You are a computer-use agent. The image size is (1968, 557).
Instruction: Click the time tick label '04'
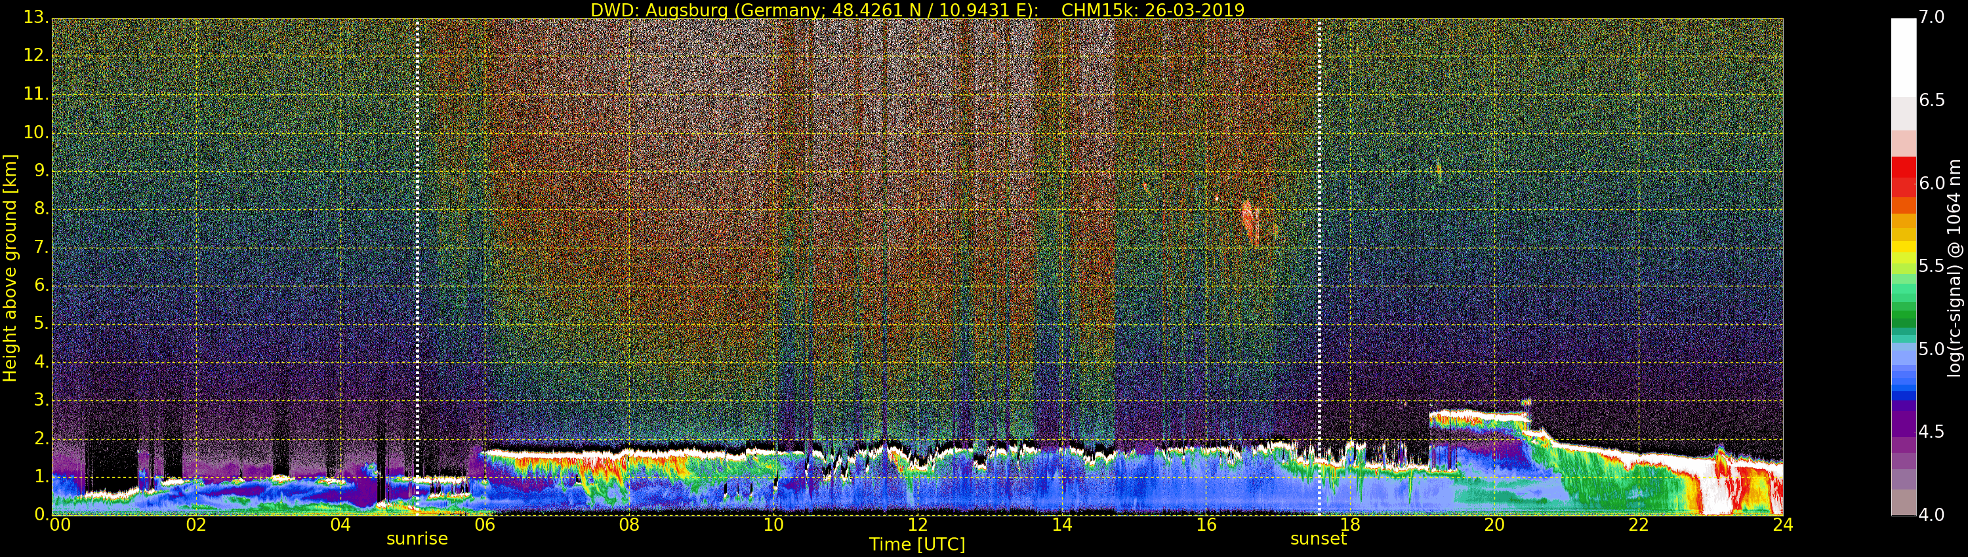pyautogui.click(x=340, y=525)
